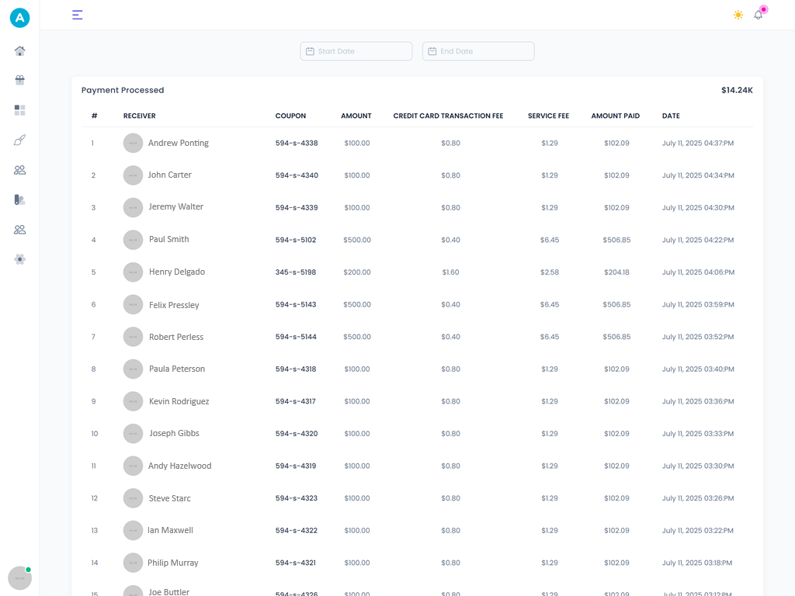The image size is (795, 596).
Task: Open the Start Date picker
Action: (x=356, y=51)
